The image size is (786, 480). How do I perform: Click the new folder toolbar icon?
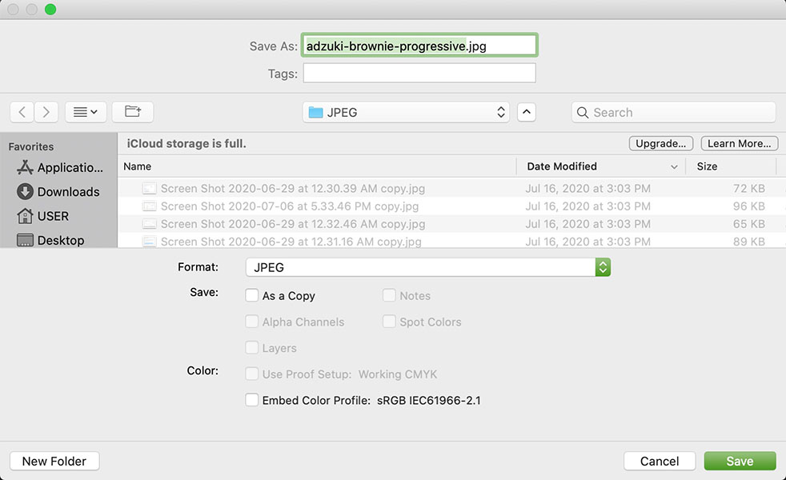click(132, 113)
